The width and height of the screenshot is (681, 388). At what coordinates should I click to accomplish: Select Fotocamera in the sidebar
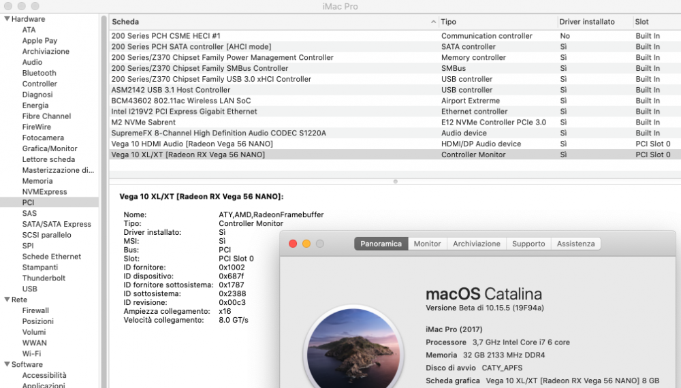(43, 138)
